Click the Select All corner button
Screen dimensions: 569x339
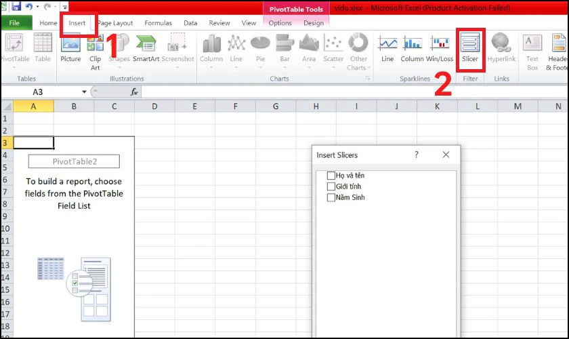tap(7, 106)
